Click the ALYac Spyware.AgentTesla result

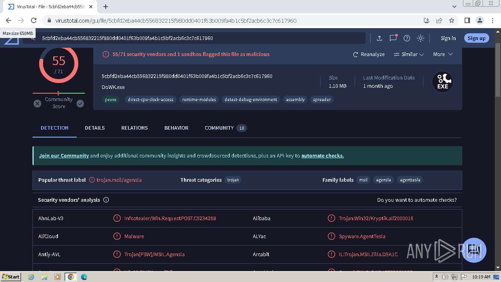click(x=362, y=236)
